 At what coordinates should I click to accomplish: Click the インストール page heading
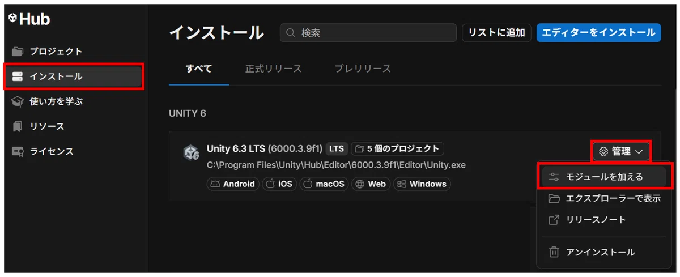[x=216, y=33]
